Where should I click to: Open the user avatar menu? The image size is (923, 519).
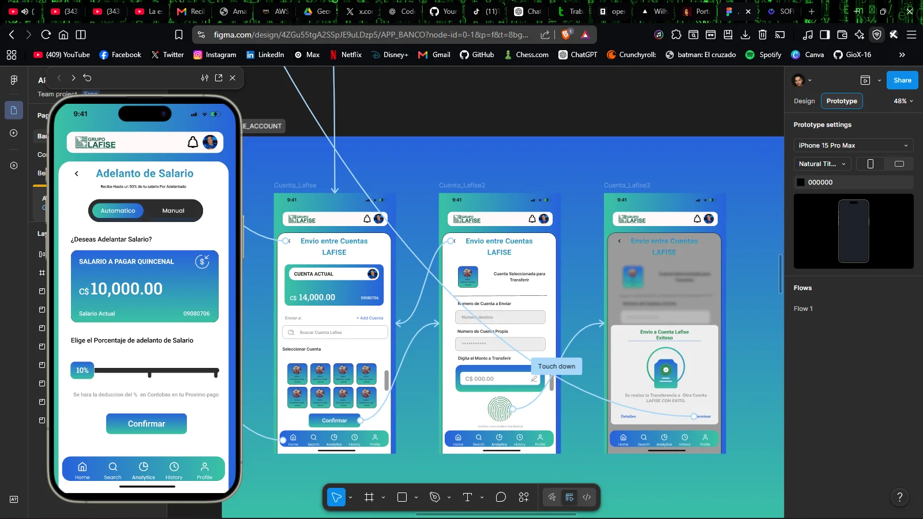click(x=802, y=80)
